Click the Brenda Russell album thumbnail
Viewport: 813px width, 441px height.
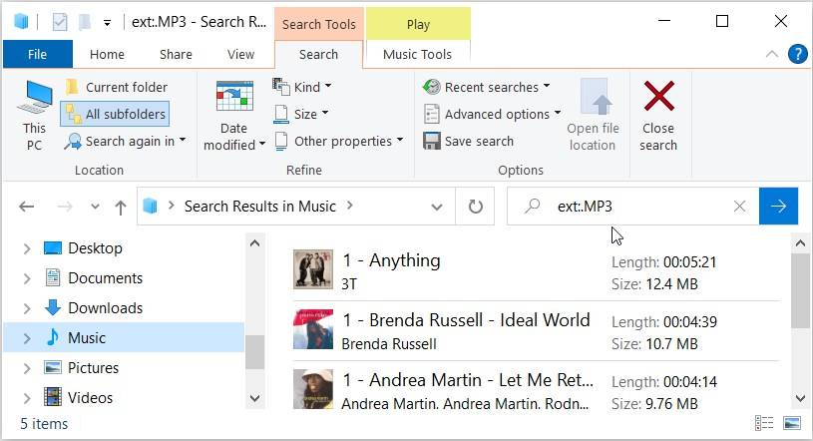[312, 329]
